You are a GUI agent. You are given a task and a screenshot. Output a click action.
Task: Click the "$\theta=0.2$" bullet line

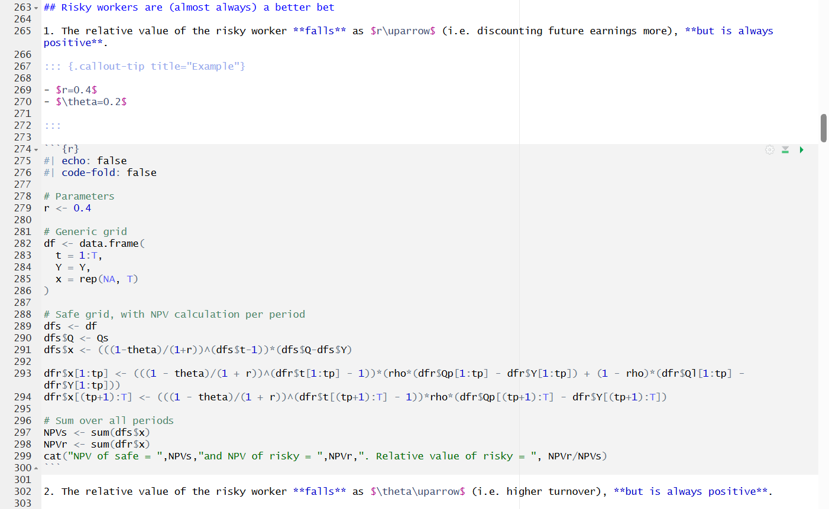pos(85,102)
